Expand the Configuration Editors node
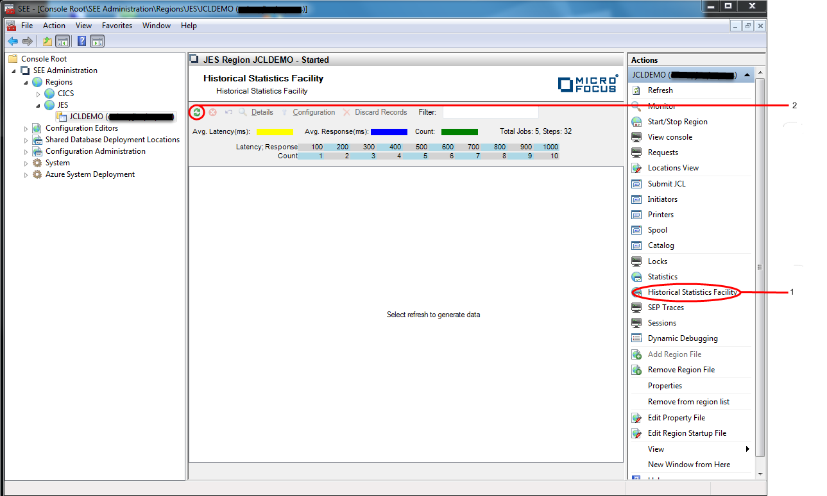The image size is (827, 496). click(x=26, y=128)
